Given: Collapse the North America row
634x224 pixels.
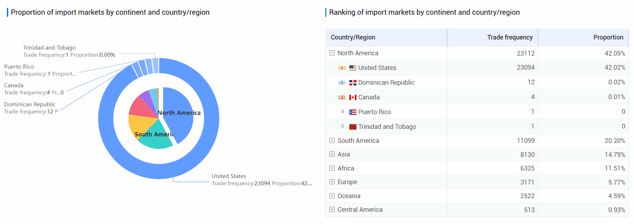Looking at the screenshot, I should [332, 53].
